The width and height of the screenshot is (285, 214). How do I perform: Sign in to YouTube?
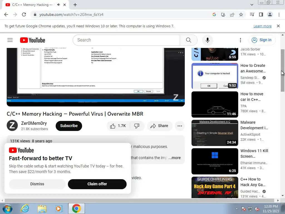(x=262, y=40)
